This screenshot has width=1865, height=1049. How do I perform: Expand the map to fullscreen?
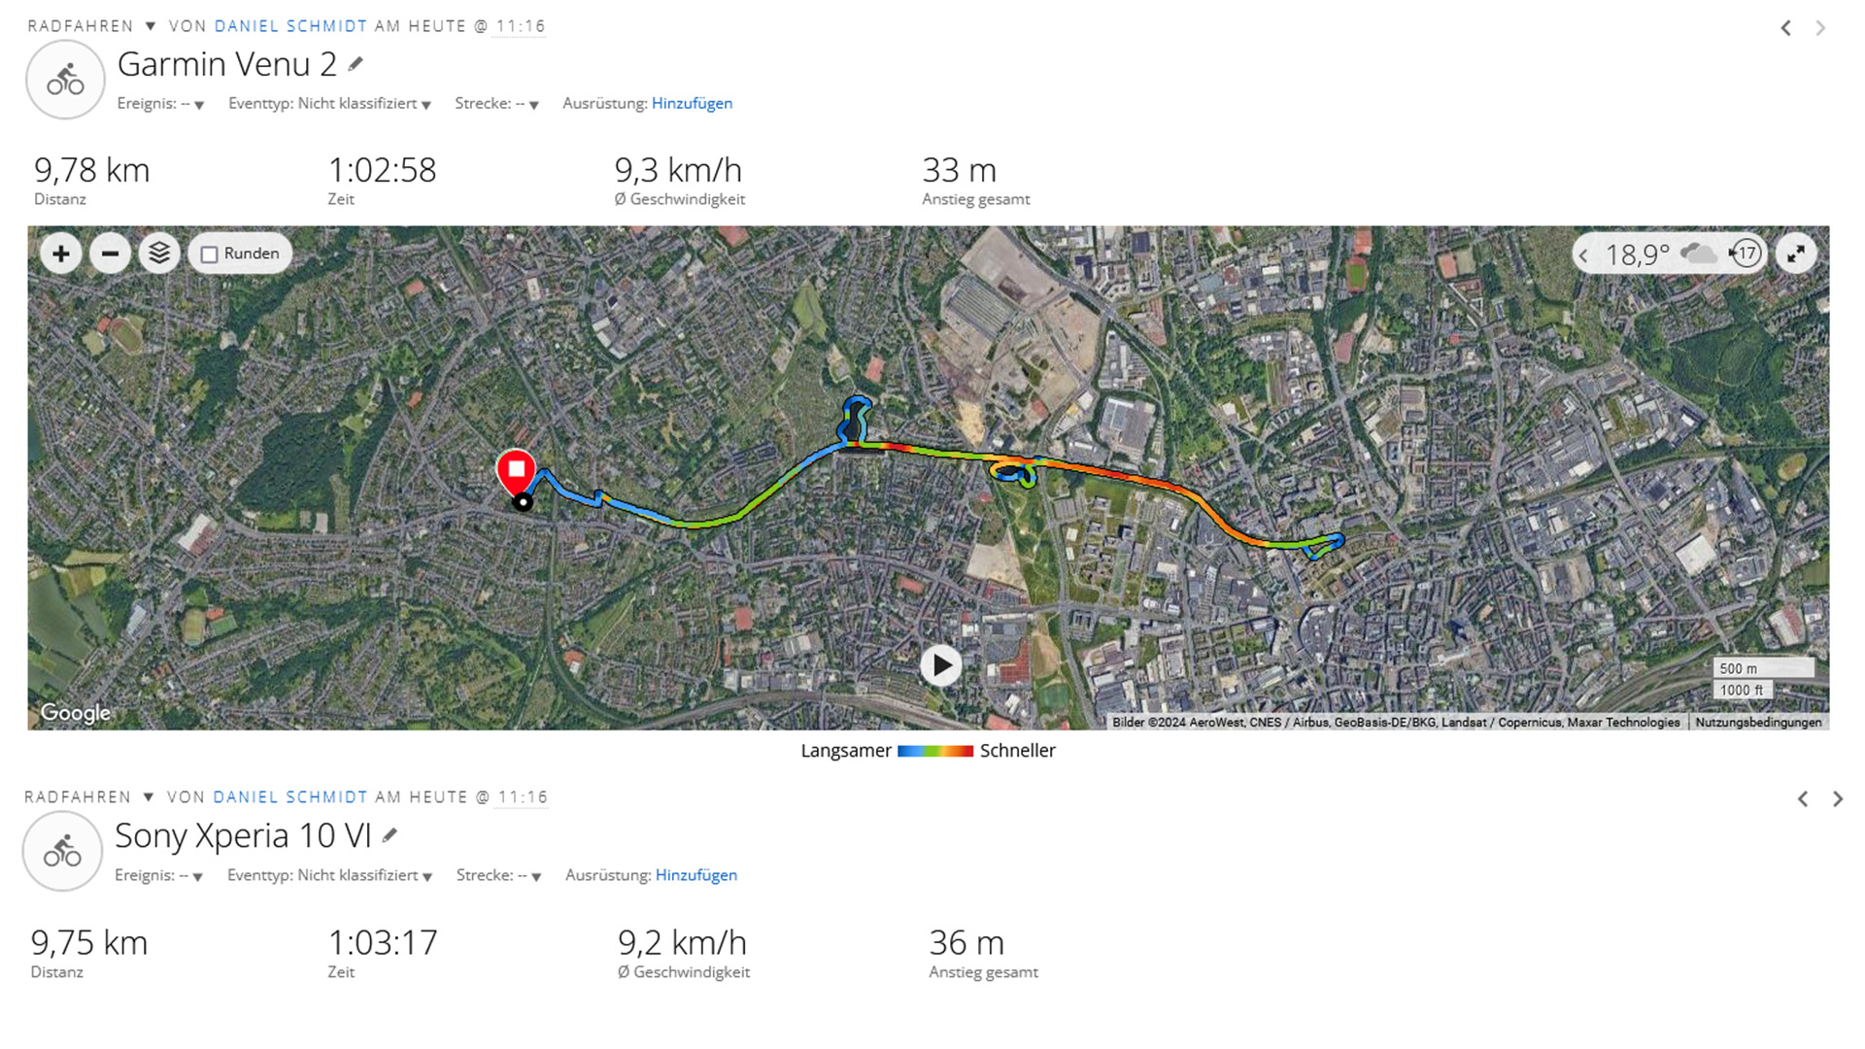[x=1796, y=254]
